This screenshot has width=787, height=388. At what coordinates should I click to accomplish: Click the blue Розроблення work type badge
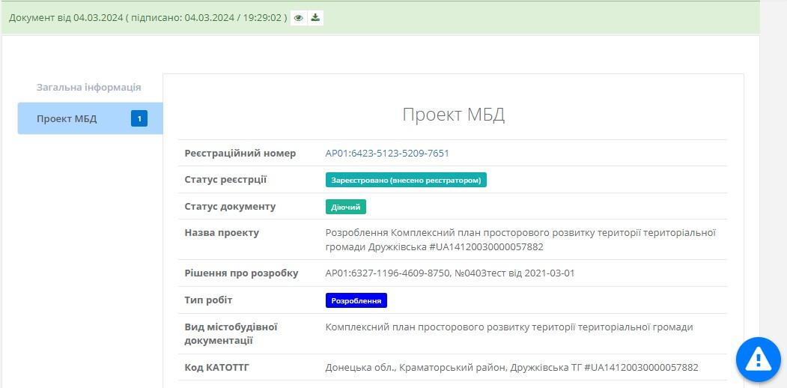click(356, 300)
